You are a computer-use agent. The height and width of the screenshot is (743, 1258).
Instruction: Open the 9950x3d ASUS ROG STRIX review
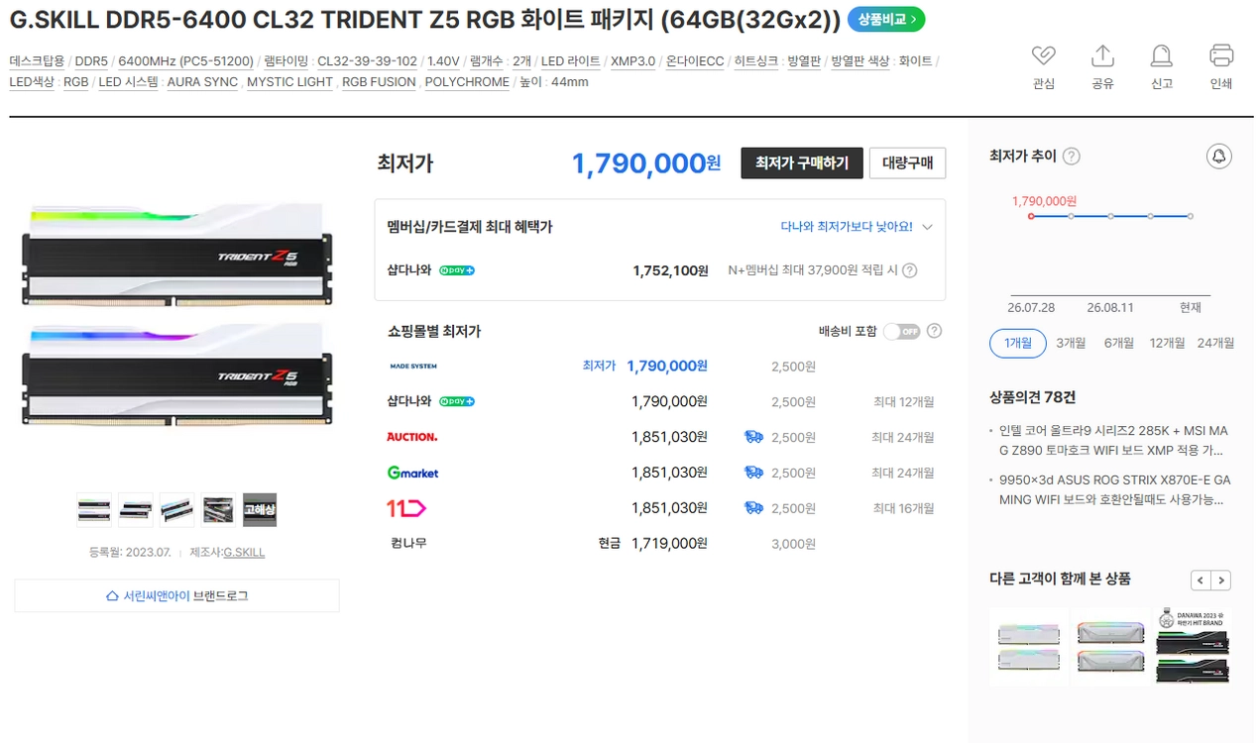pos(1114,489)
